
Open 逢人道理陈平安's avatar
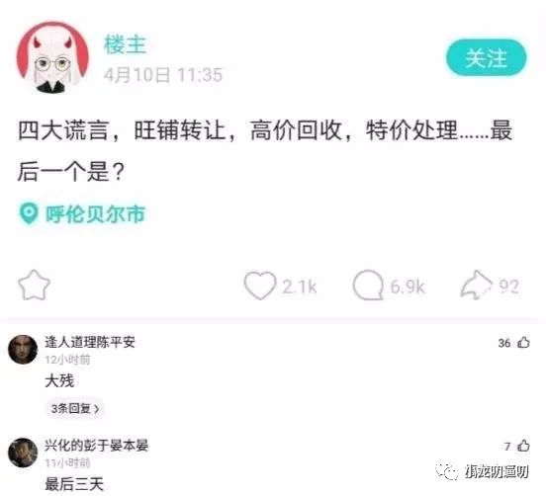click(x=23, y=350)
